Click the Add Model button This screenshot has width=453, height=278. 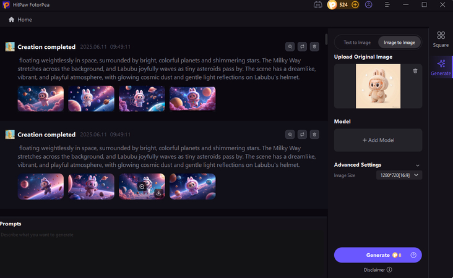pyautogui.click(x=377, y=141)
